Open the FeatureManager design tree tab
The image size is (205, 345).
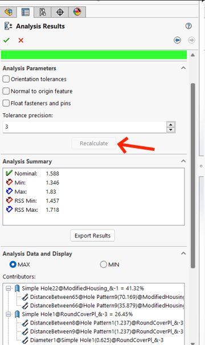[9, 12]
